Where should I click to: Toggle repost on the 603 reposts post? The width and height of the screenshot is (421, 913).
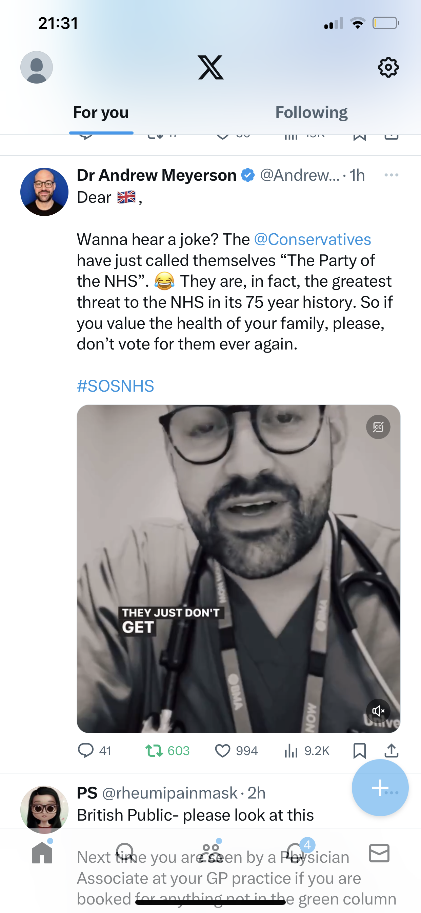point(167,750)
